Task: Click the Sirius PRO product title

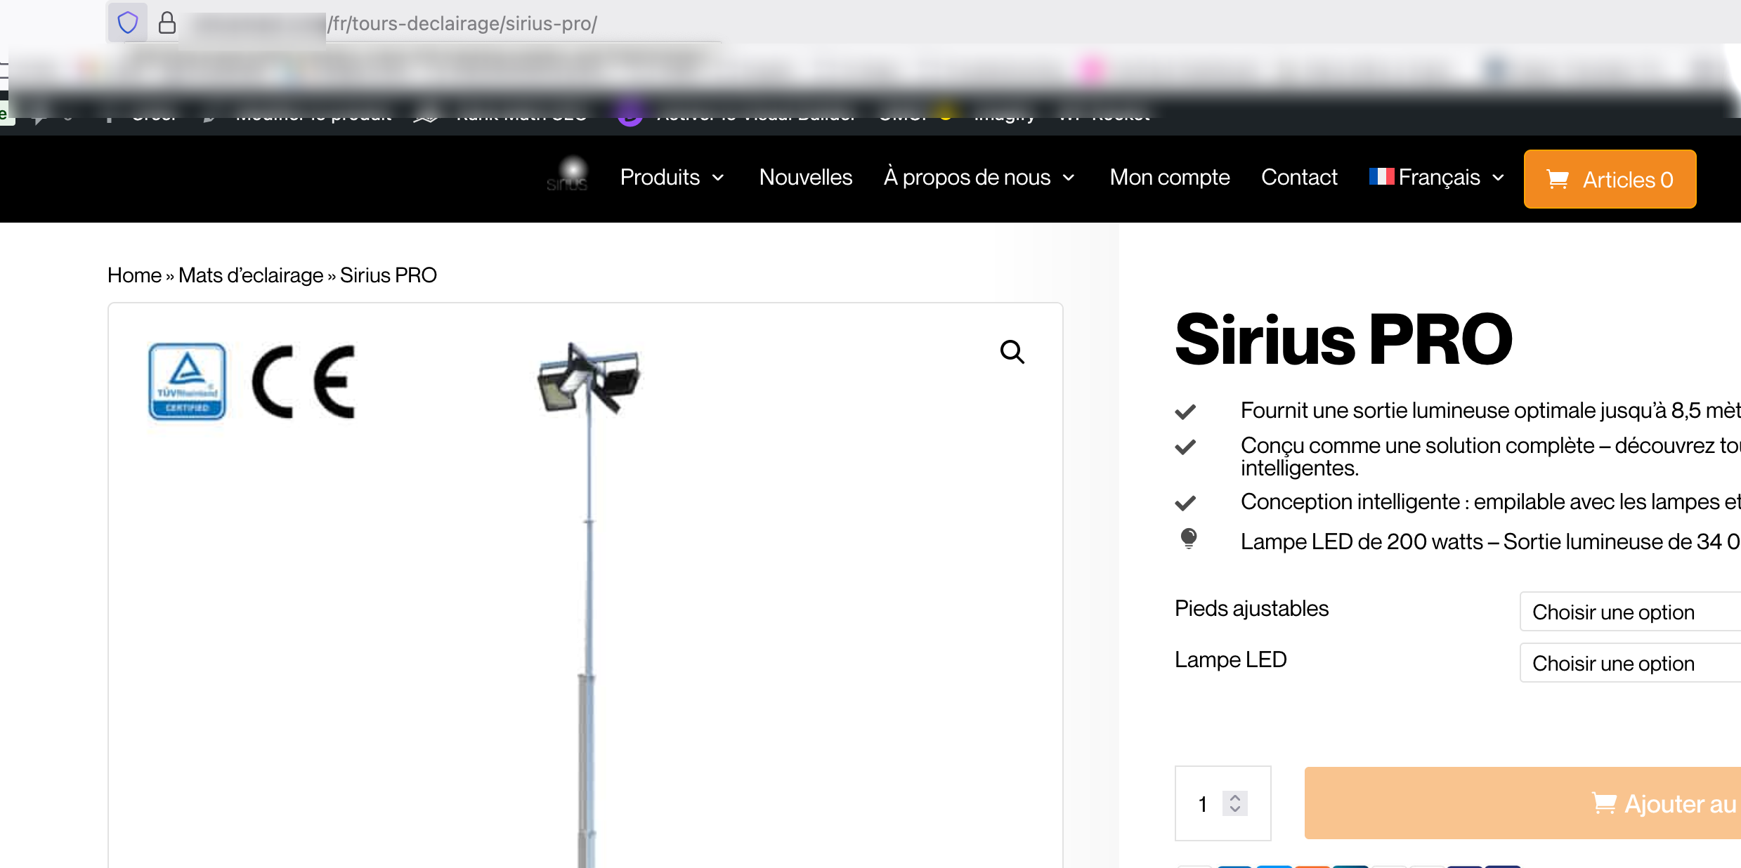Action: (x=1343, y=340)
